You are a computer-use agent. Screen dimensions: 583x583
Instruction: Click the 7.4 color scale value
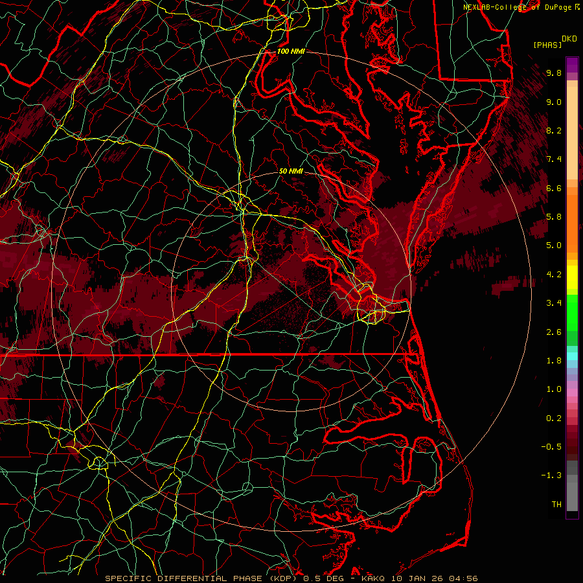(x=554, y=159)
